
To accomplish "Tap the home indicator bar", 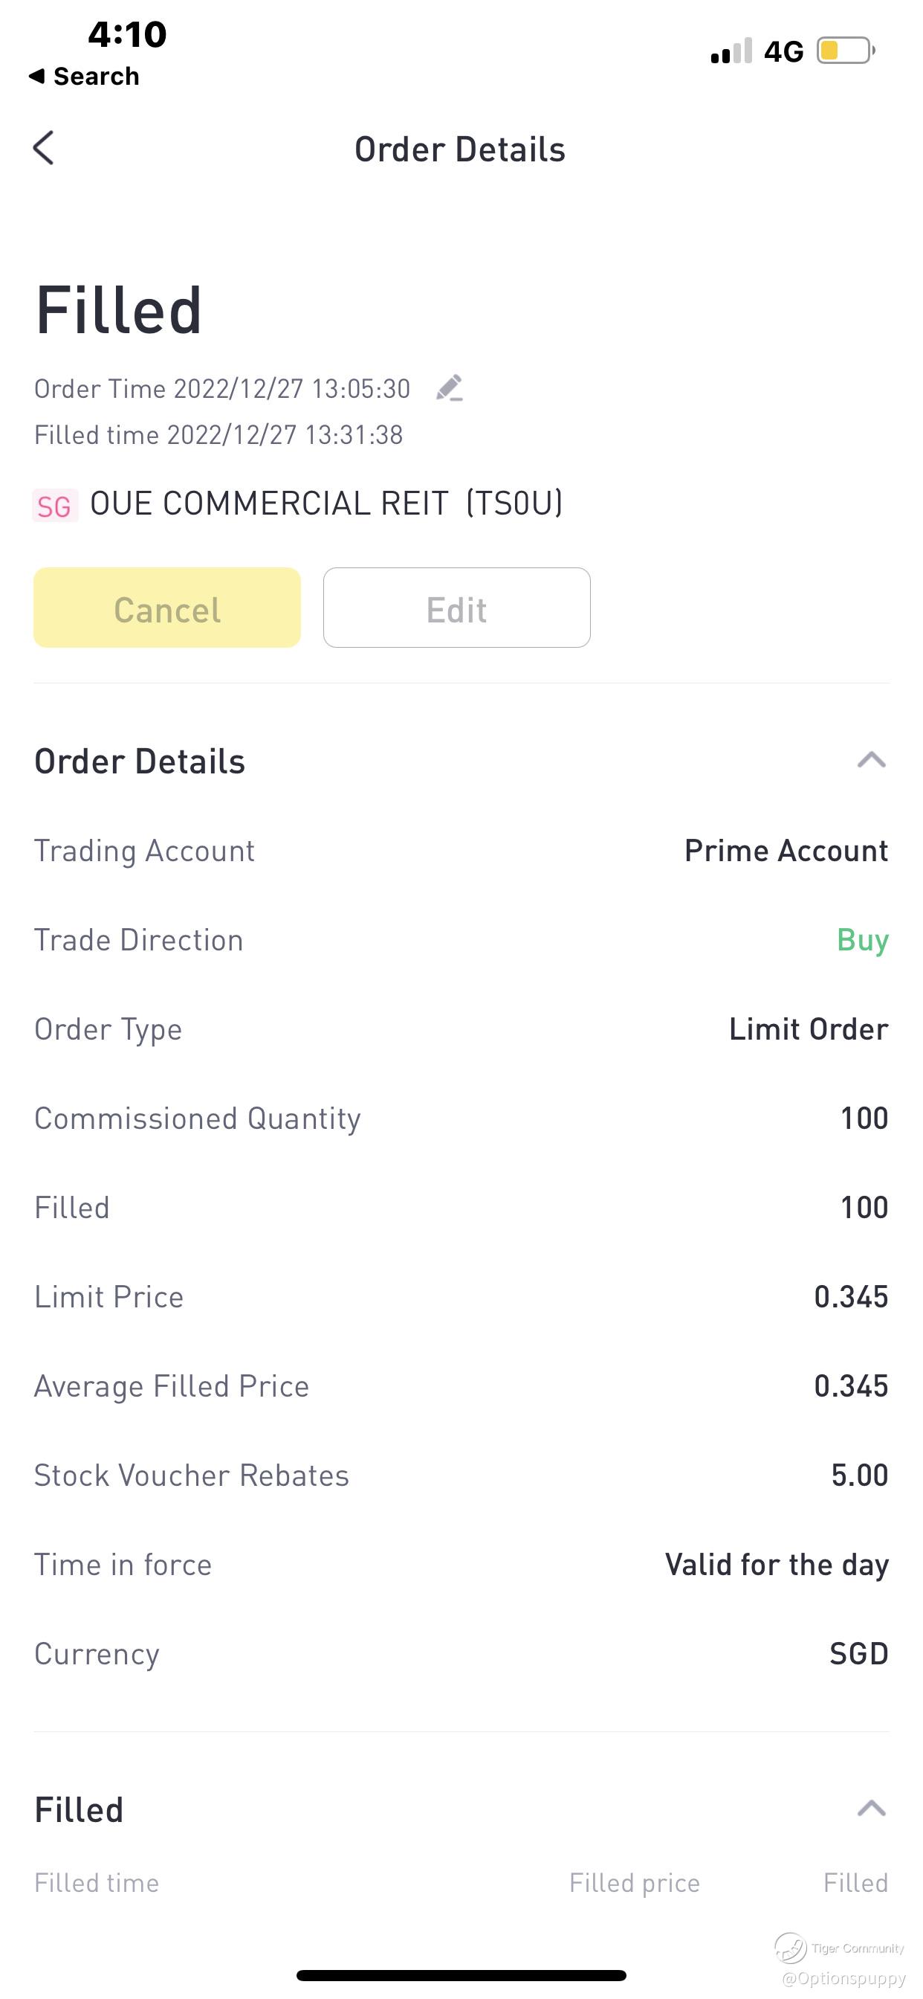I will [x=461, y=1975].
